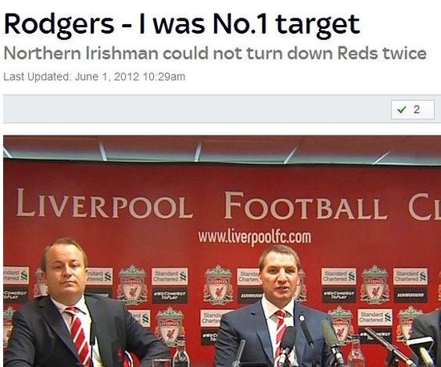
Task: Click the Liverpool crest right of the left man's head
Action: coord(132,284)
